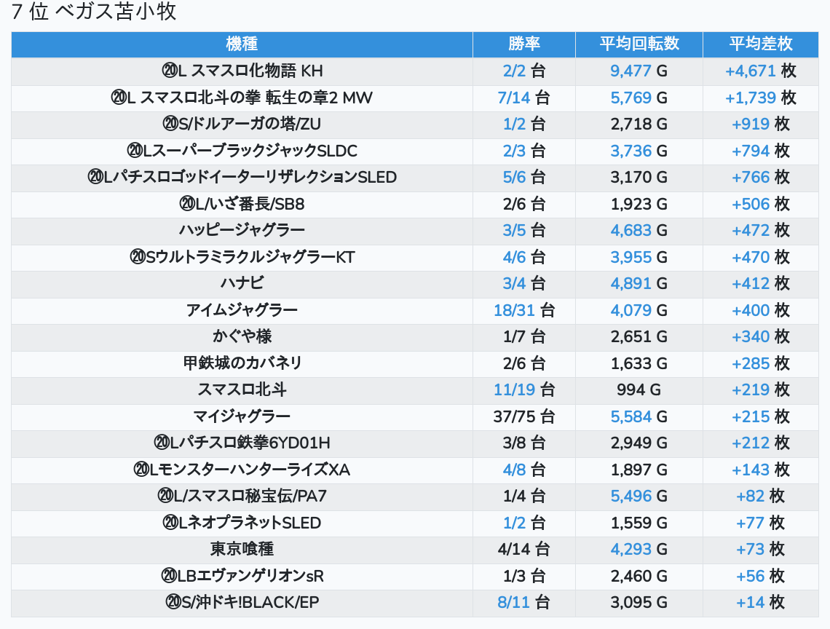Select the かぐや様 machine name
The width and height of the screenshot is (830, 629).
tap(242, 336)
